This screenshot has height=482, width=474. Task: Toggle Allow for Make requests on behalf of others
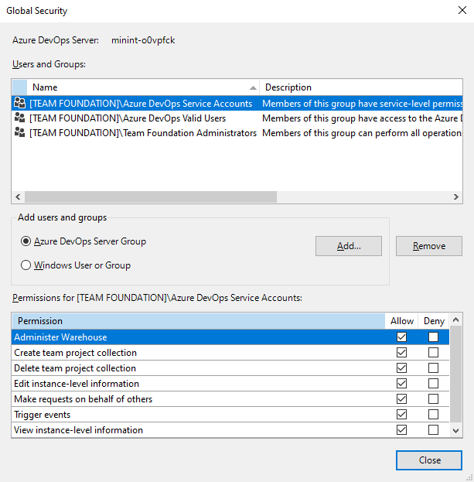click(x=401, y=398)
